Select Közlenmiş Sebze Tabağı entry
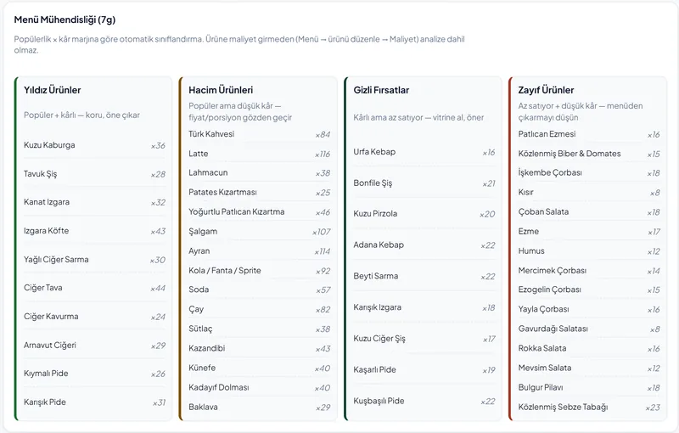Screen dimensions: 679x433 589,407
